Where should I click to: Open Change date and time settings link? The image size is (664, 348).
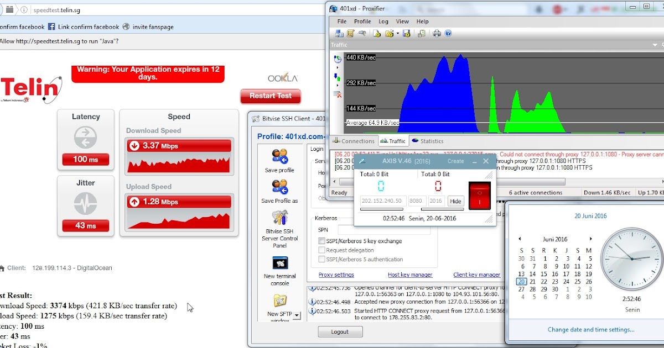[x=591, y=330]
